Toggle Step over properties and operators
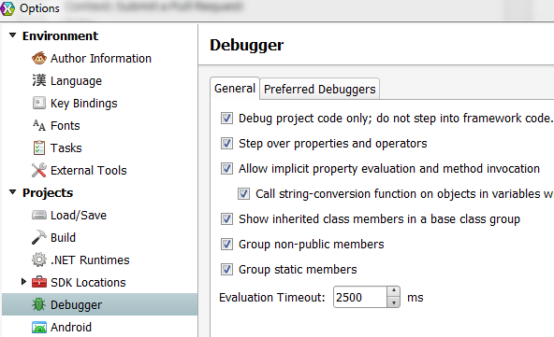 tap(226, 144)
